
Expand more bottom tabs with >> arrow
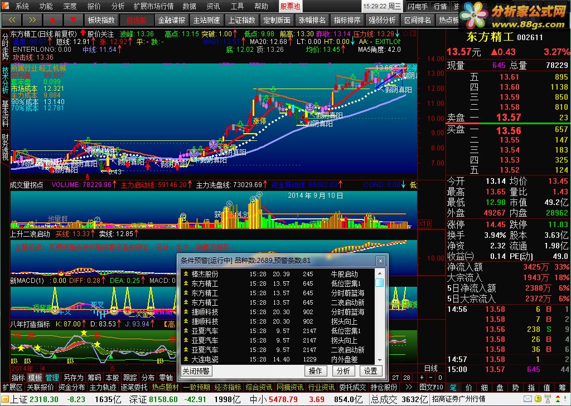(409, 387)
